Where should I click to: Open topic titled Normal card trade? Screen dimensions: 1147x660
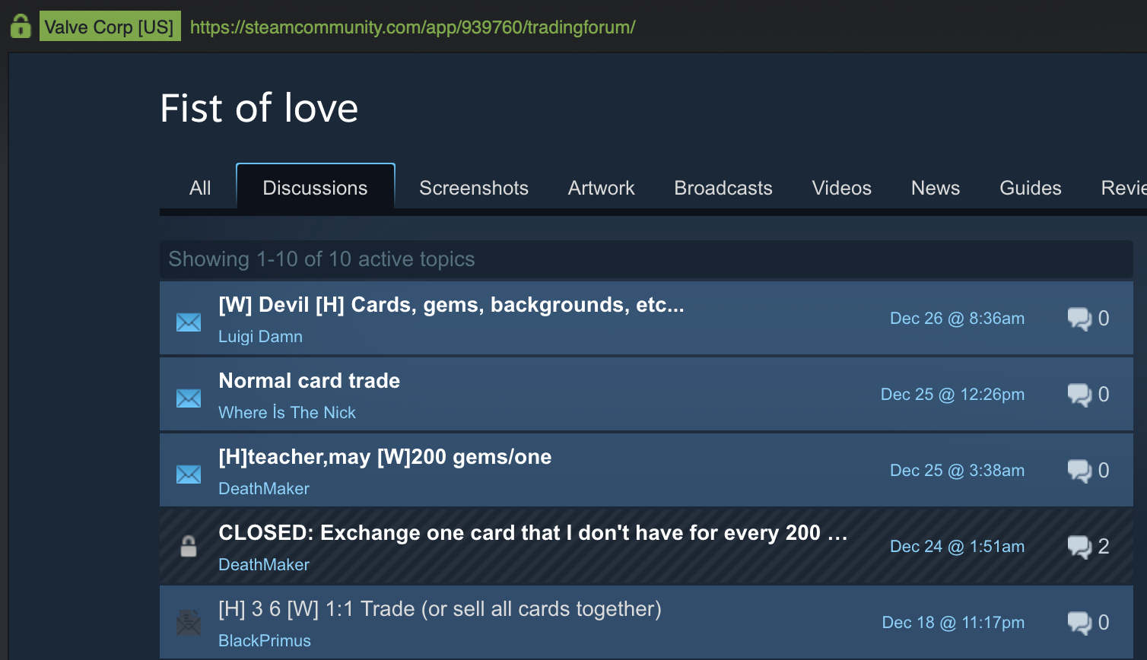tap(310, 381)
